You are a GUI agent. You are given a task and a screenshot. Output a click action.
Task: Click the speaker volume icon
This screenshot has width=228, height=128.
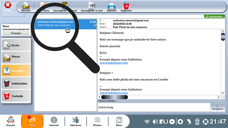(x=155, y=122)
